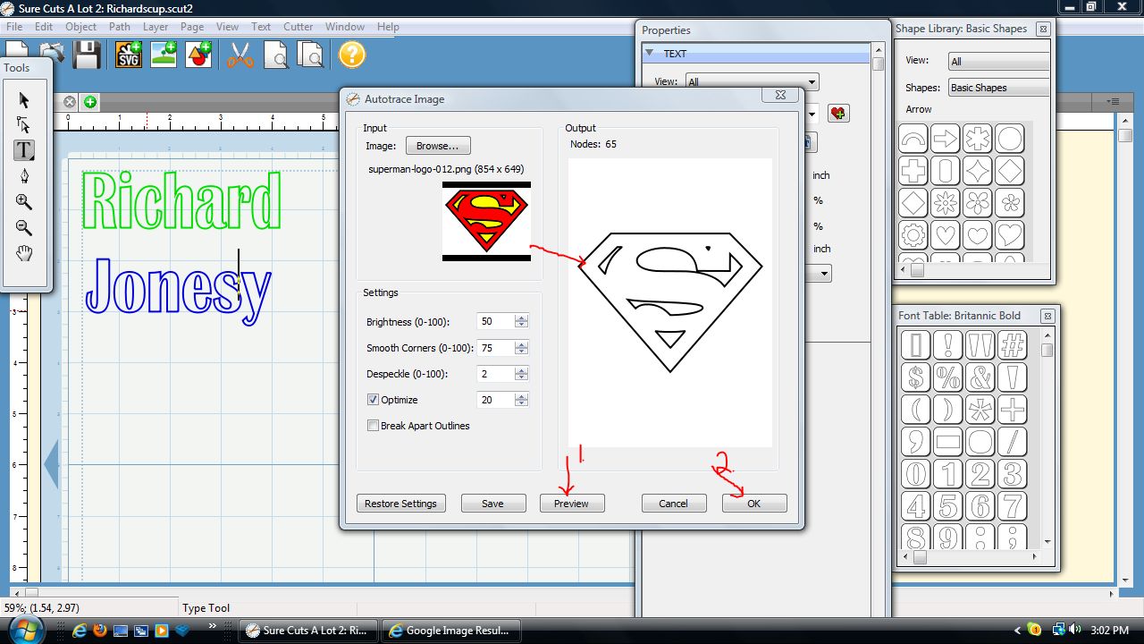Choose the Zoom Out magnifier tool
This screenshot has height=644, width=1144.
[x=24, y=227]
